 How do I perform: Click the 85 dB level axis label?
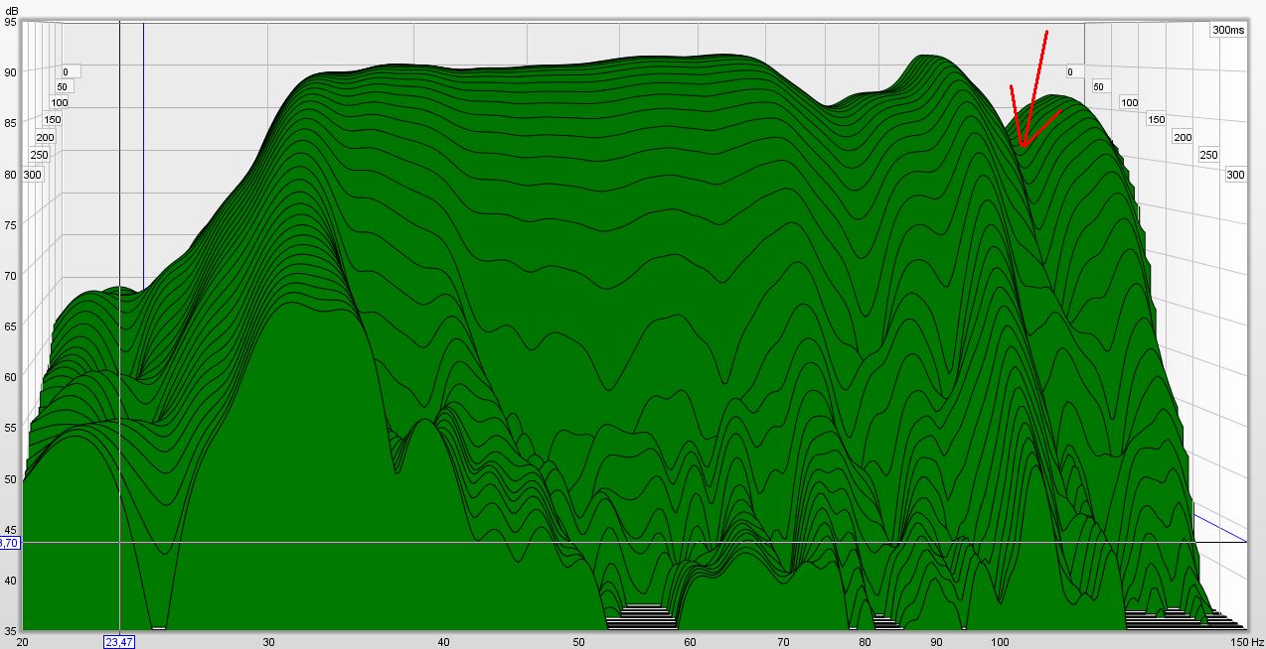coord(11,123)
